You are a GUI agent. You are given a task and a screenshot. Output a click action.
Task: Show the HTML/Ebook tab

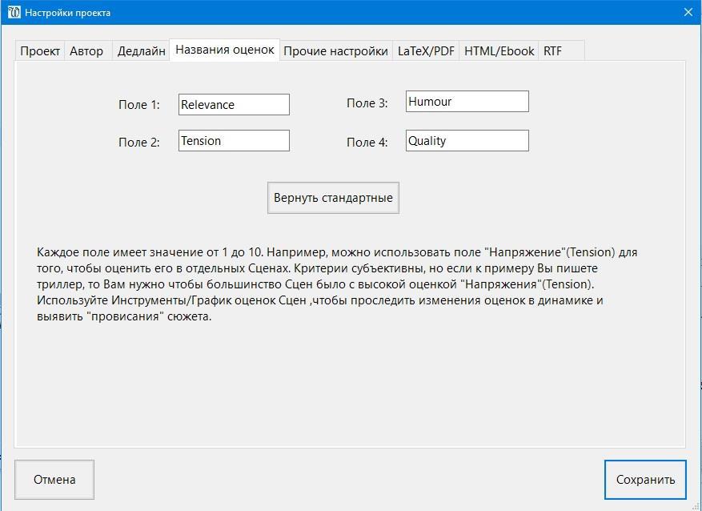(499, 50)
